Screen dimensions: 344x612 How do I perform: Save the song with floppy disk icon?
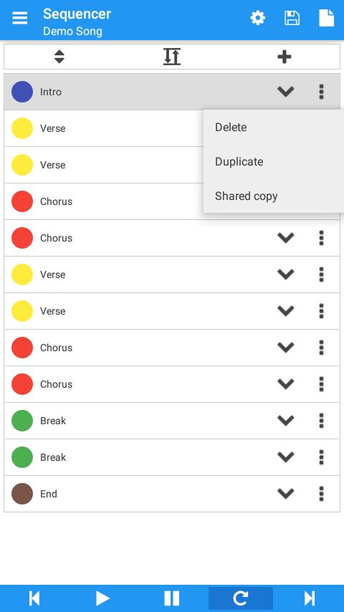coord(292,18)
